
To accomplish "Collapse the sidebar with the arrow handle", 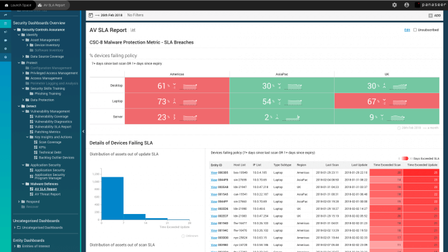I will [83, 132].
